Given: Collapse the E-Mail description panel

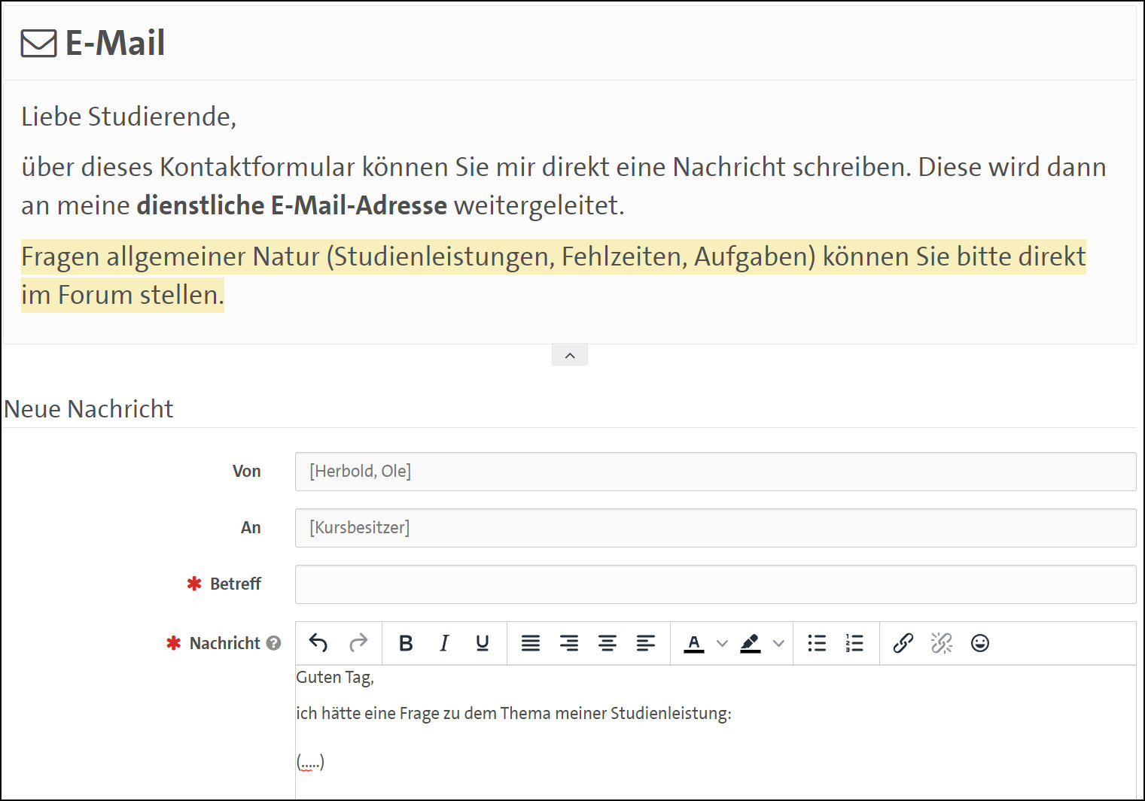Looking at the screenshot, I should 570,355.
